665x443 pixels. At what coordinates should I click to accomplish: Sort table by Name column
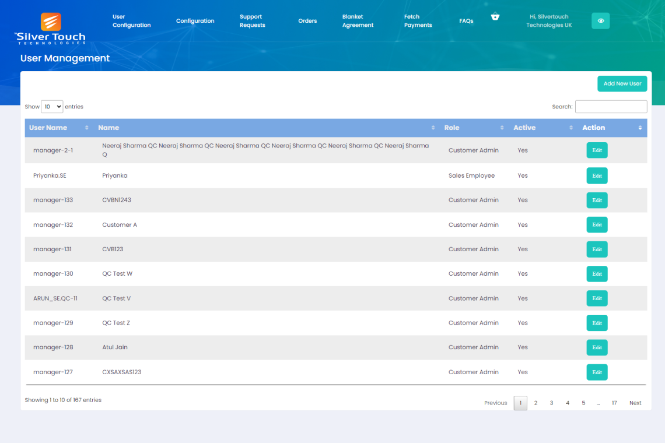[x=267, y=128]
